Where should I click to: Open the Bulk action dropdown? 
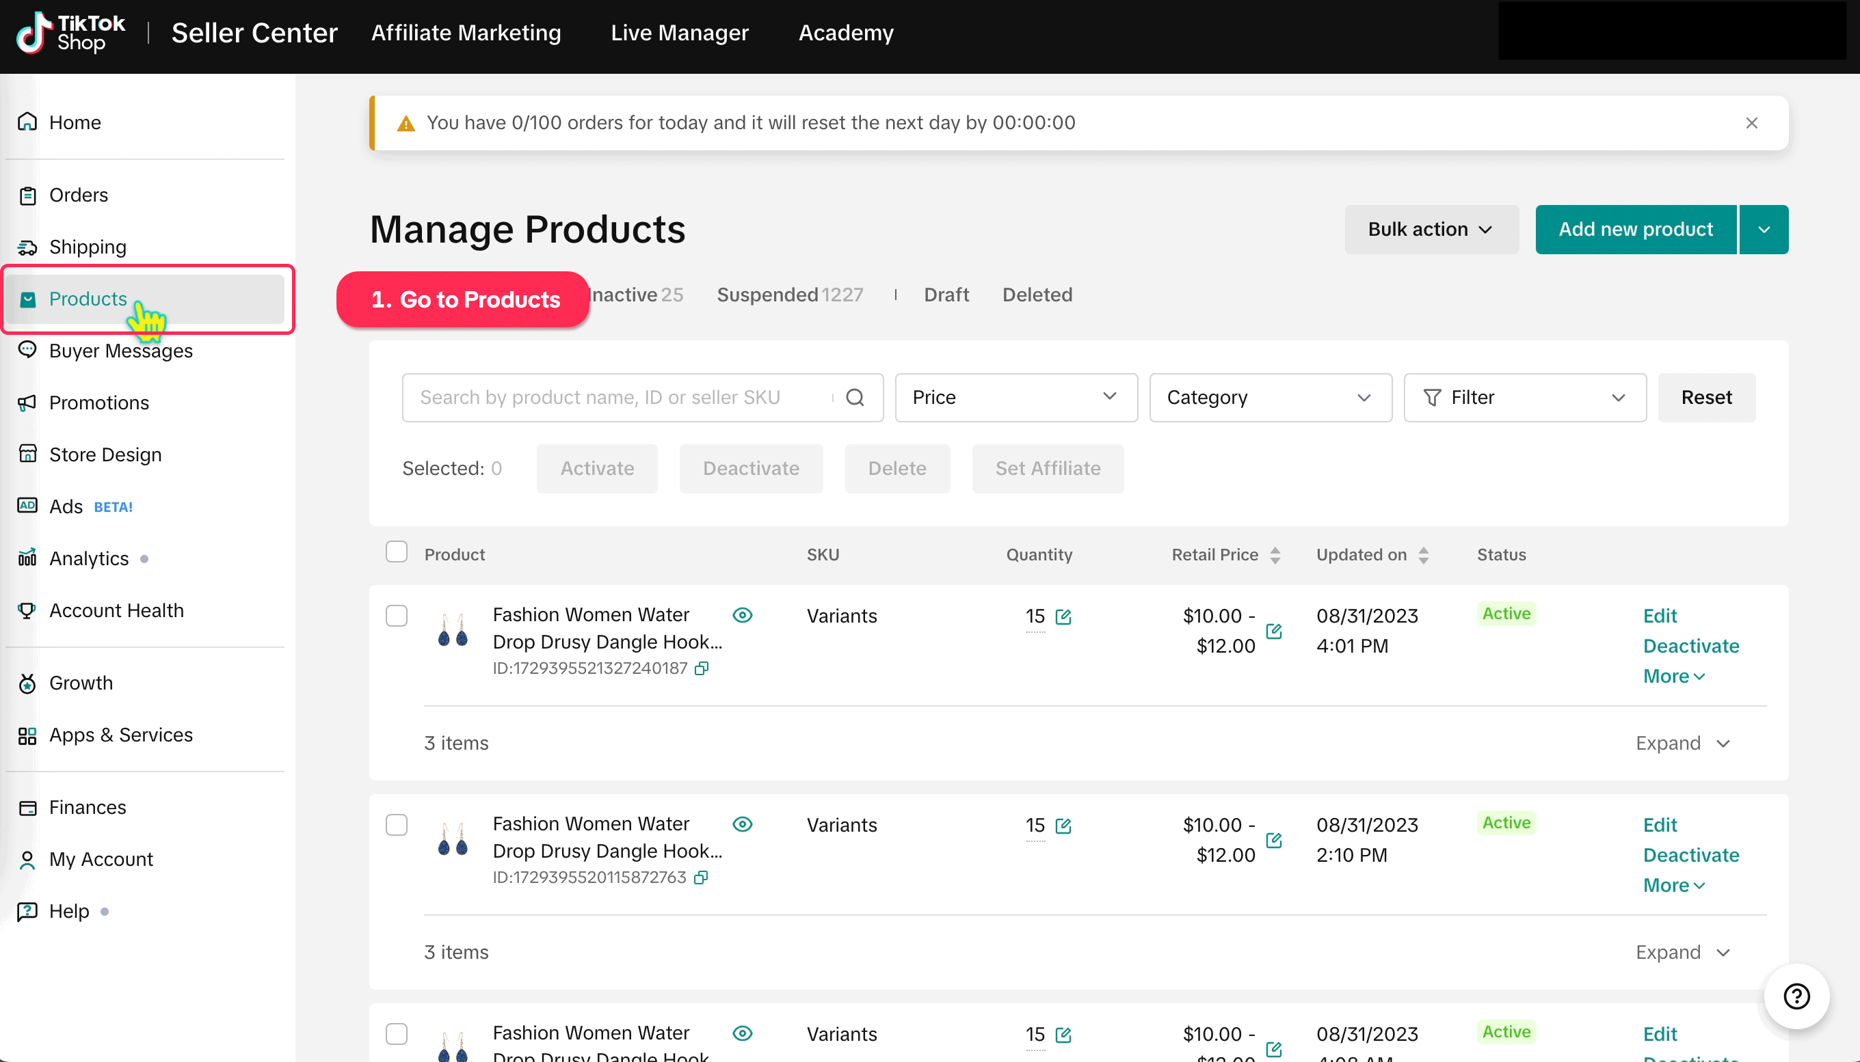(1431, 230)
